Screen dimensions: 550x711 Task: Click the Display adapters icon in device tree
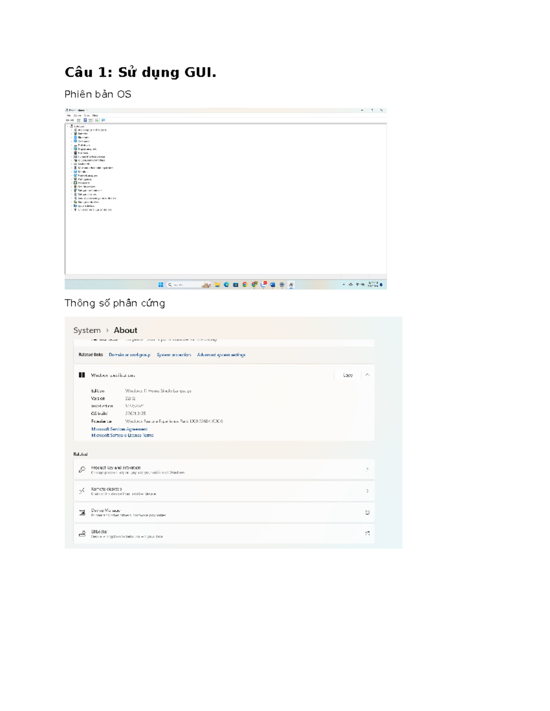(x=76, y=149)
